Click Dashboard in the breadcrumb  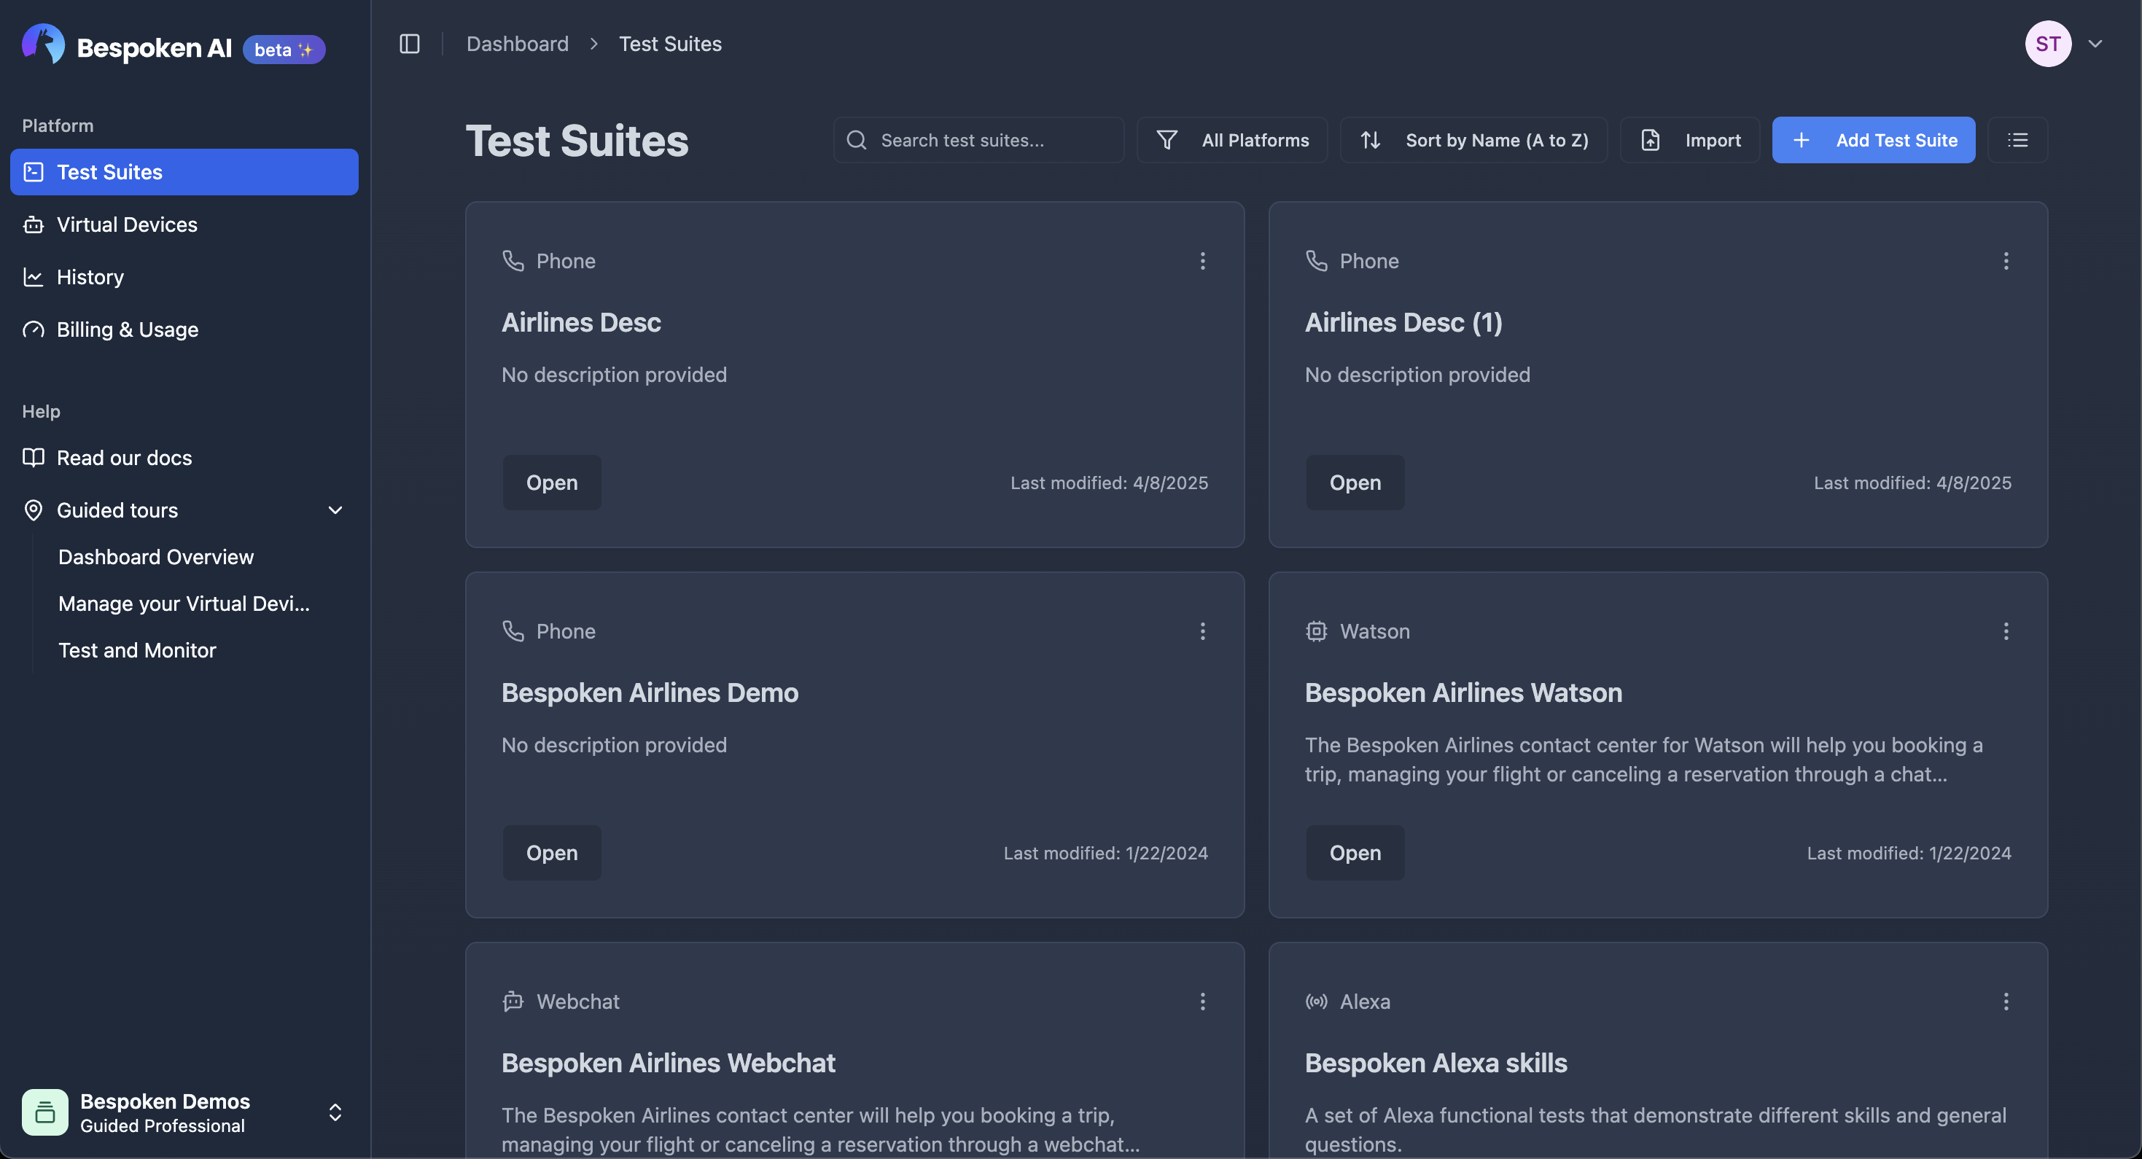(x=516, y=43)
